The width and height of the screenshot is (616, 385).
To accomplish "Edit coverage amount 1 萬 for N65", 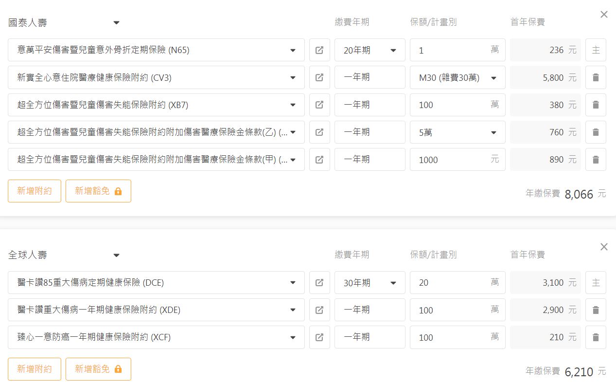I will (458, 50).
